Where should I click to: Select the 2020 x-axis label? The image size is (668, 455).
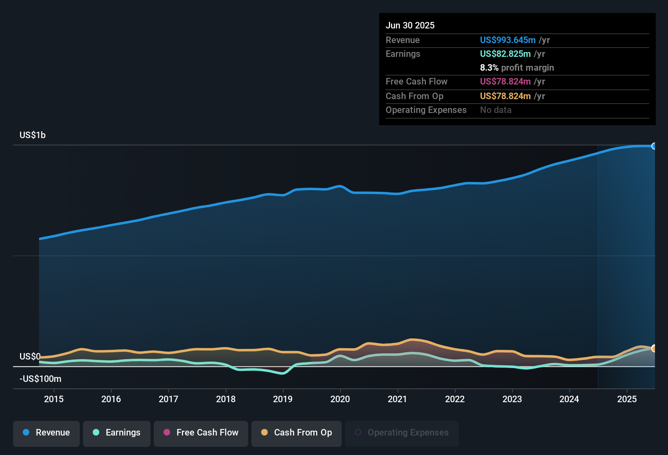(x=340, y=399)
